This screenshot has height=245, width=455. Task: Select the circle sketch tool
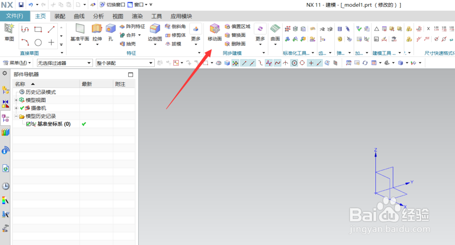(38, 43)
